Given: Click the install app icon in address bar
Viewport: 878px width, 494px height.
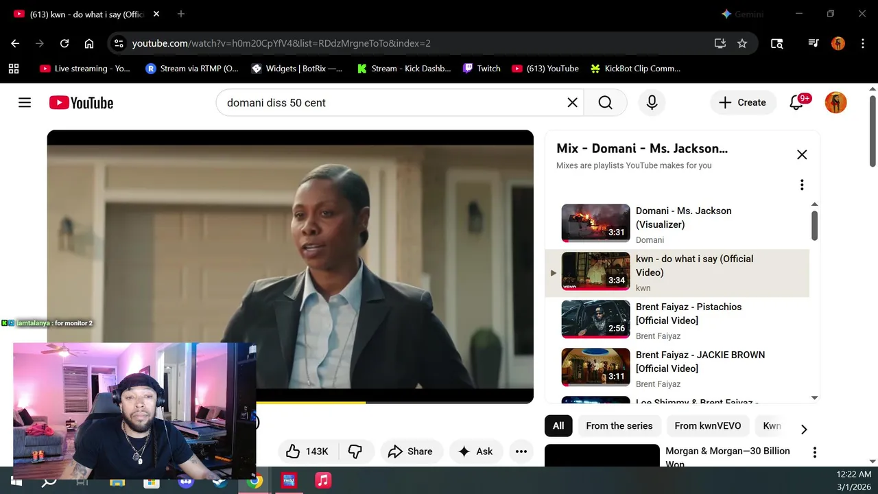Looking at the screenshot, I should (720, 43).
